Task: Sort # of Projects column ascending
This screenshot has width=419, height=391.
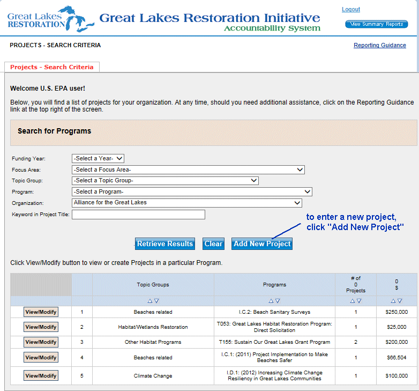Action: tap(353, 301)
